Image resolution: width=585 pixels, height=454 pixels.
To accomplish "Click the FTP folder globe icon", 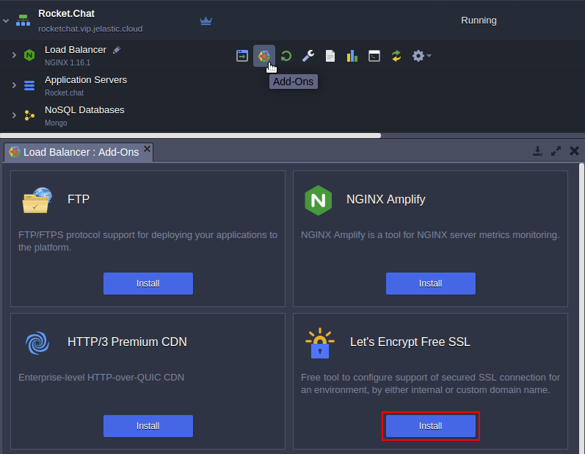I will pyautogui.click(x=37, y=201).
